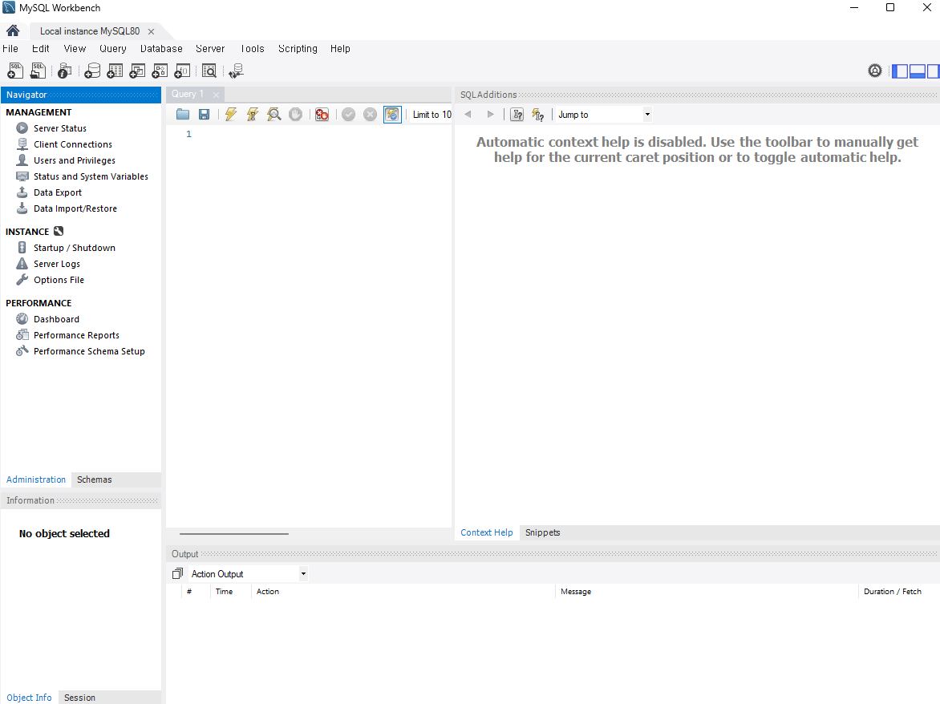Open Users and Privileges
940x704 pixels.
coord(75,160)
